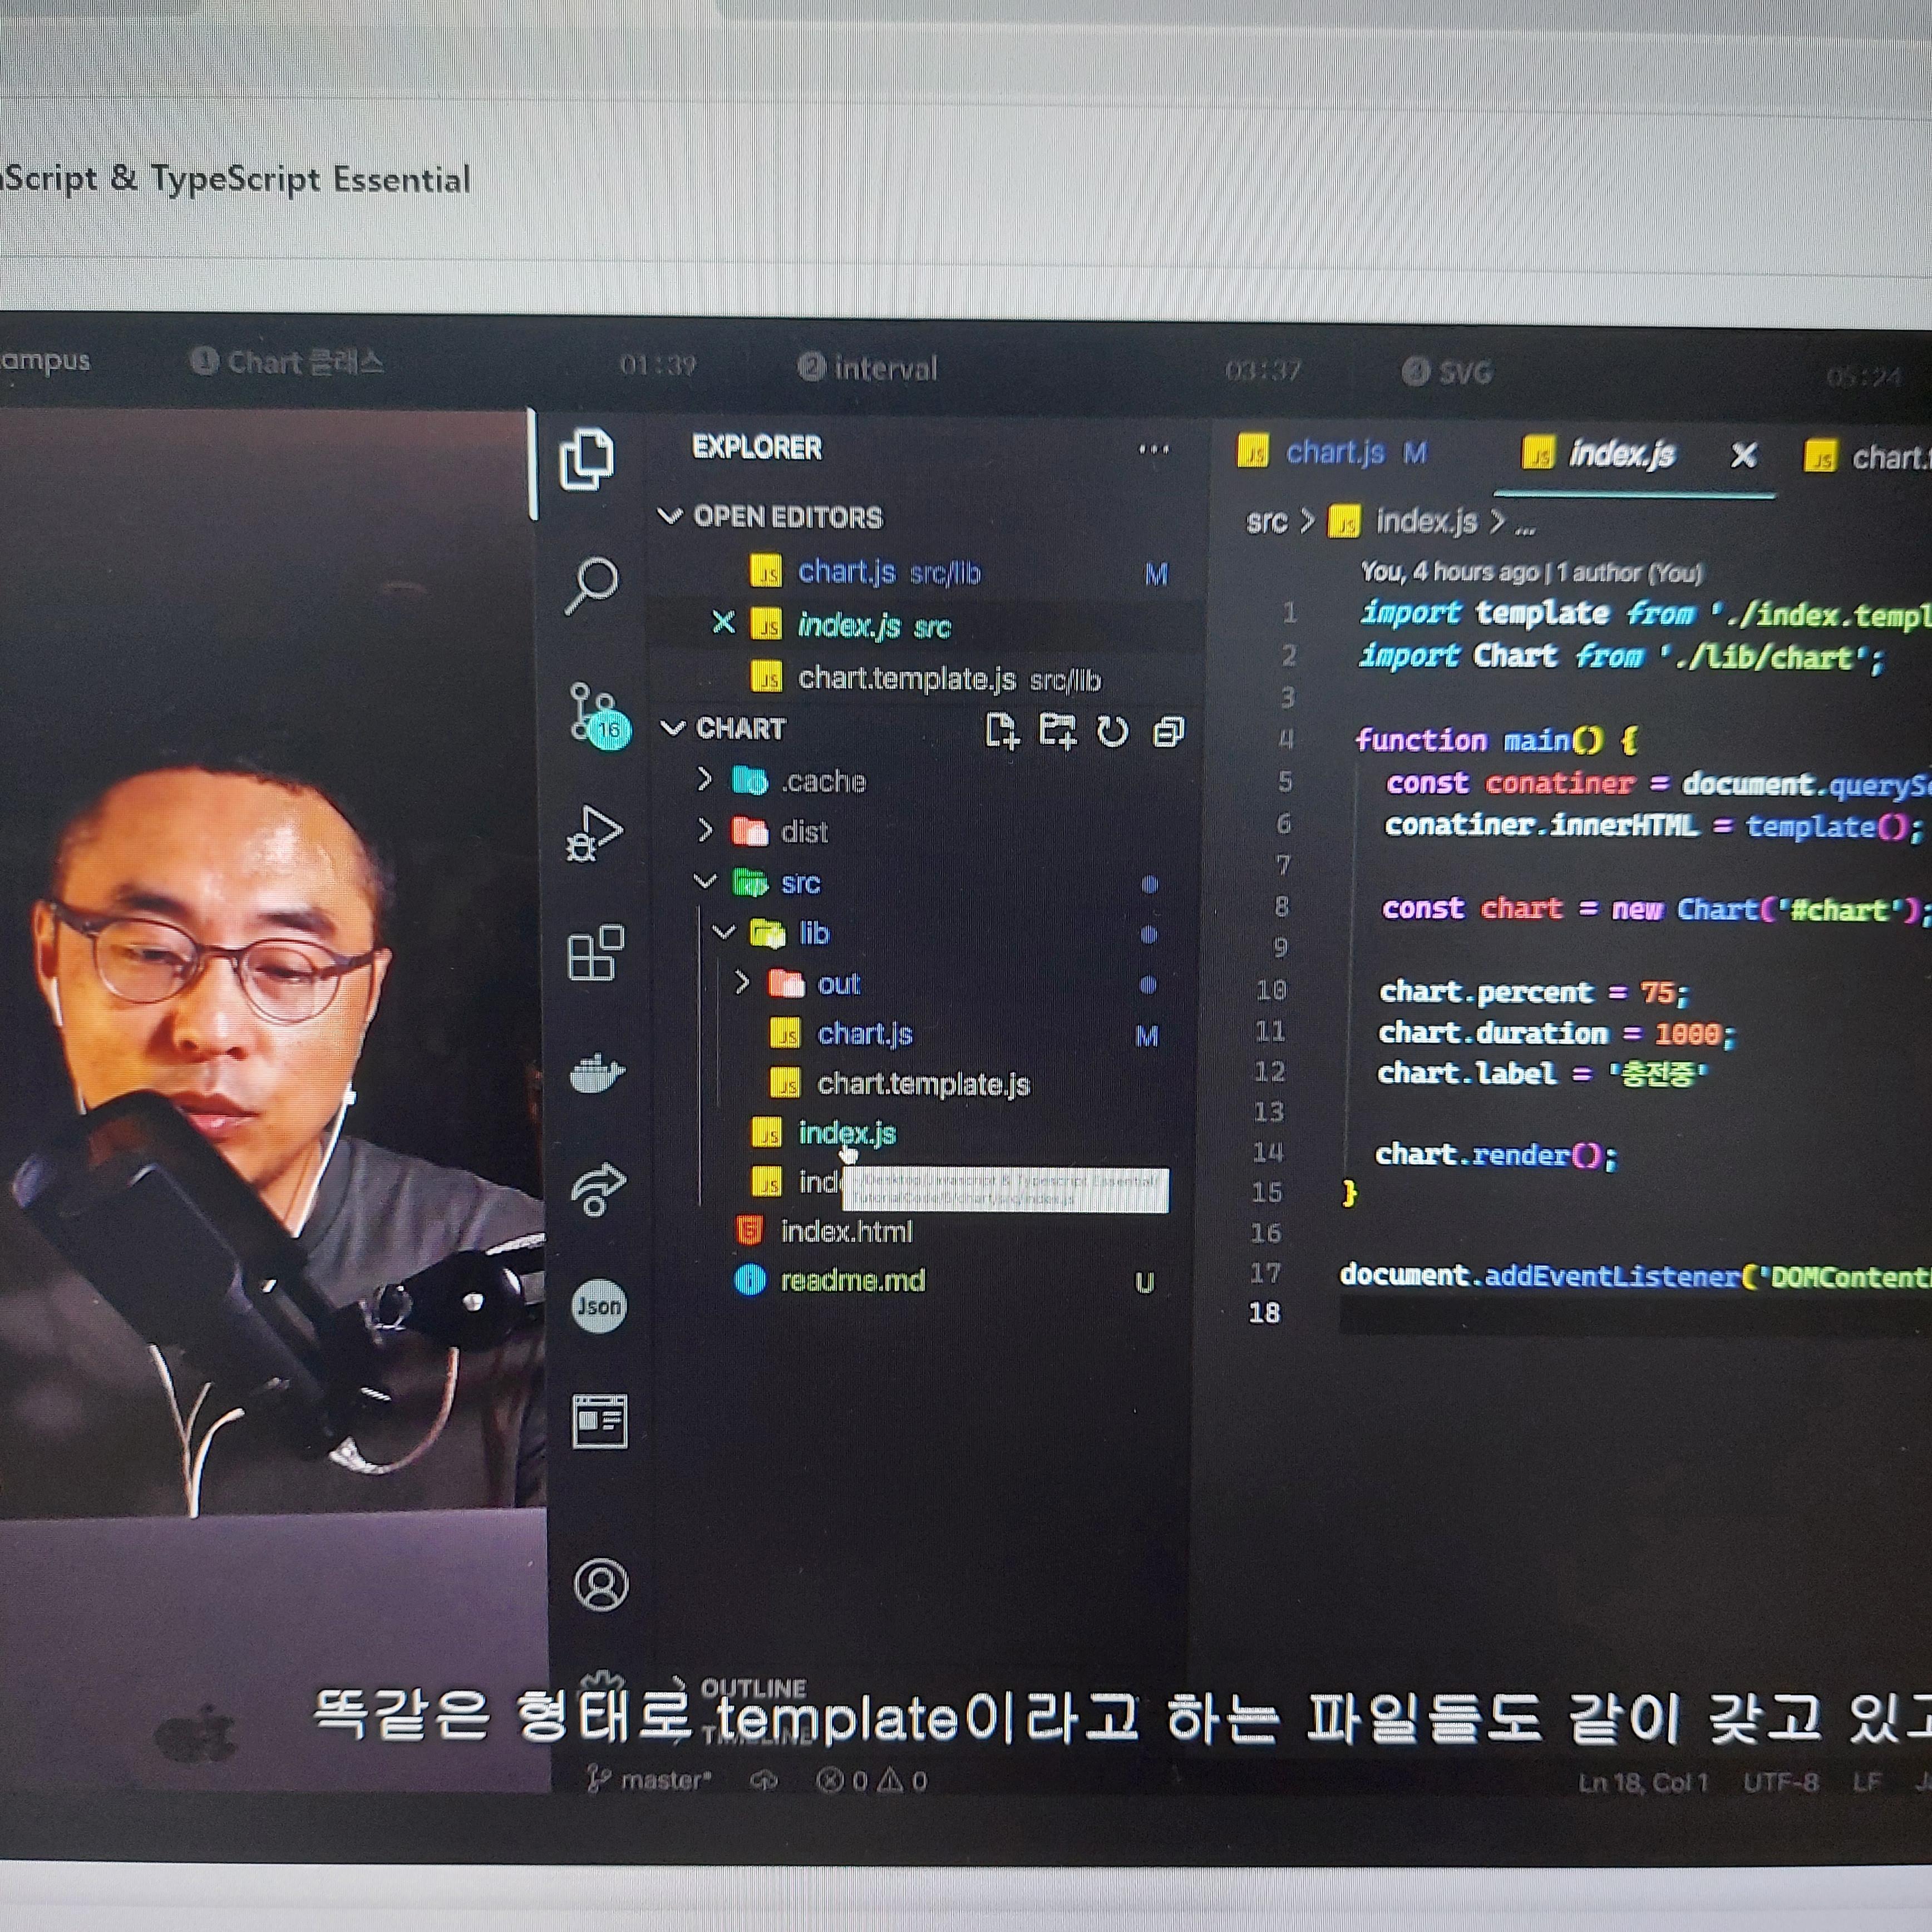Open the Extensions view

[x=595, y=952]
